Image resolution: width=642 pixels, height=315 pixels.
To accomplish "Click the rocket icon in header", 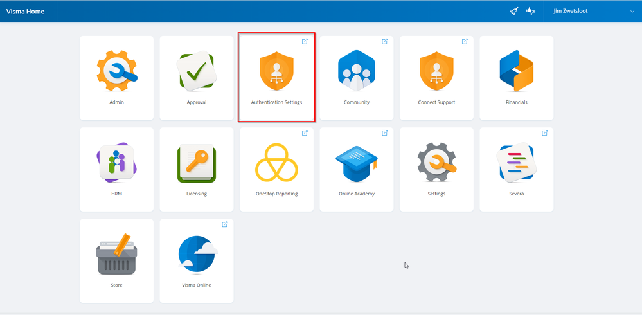I will click(x=514, y=12).
